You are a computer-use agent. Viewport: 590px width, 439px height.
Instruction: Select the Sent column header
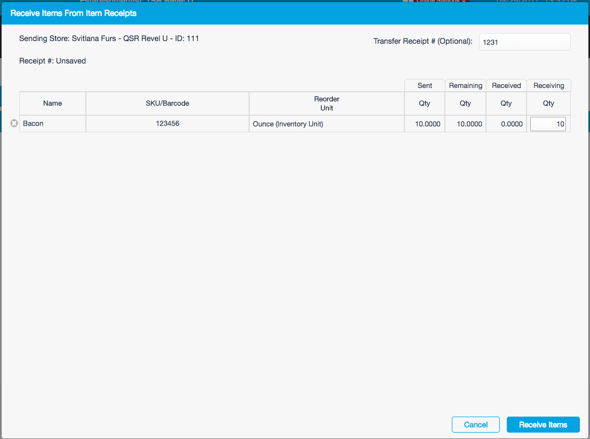(424, 85)
